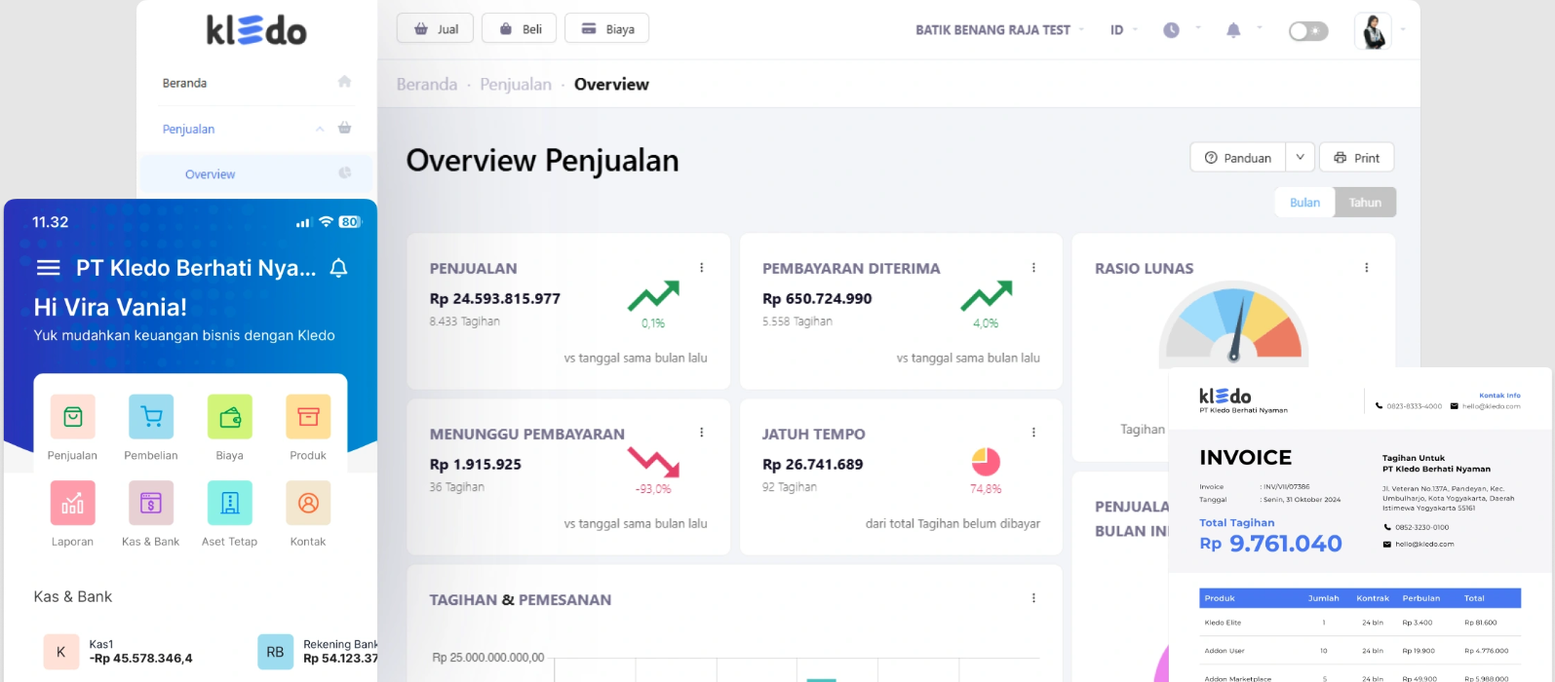Image resolution: width=1555 pixels, height=682 pixels.
Task: Collapse the Penjualan sidebar menu
Action: 320,129
